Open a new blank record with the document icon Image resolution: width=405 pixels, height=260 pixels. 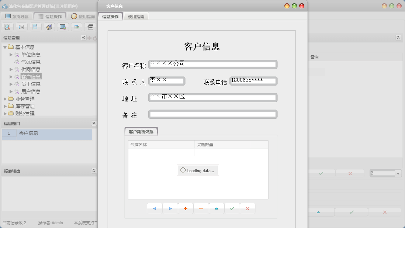tap(35, 27)
